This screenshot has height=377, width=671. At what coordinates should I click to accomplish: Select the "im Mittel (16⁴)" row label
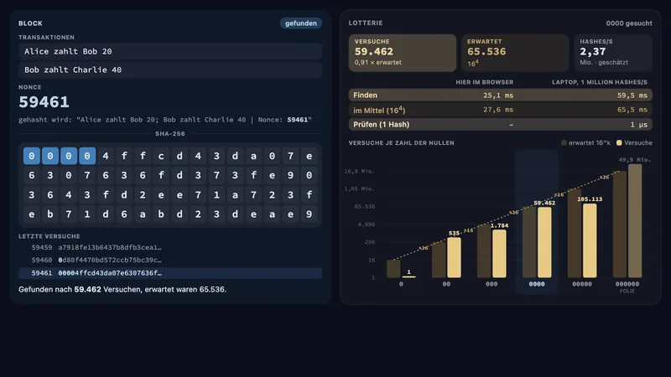click(379, 110)
